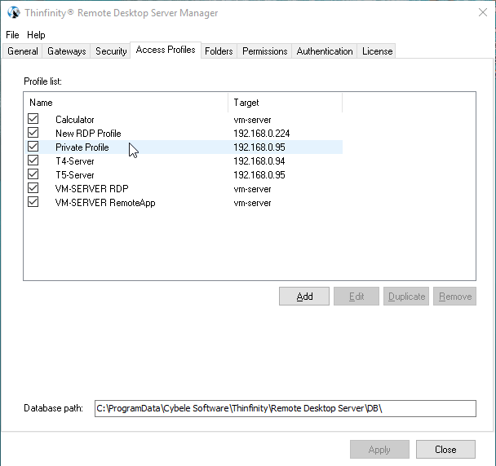Image resolution: width=496 pixels, height=466 pixels.
Task: Click the vm-server target of Calculator
Action: [252, 120]
